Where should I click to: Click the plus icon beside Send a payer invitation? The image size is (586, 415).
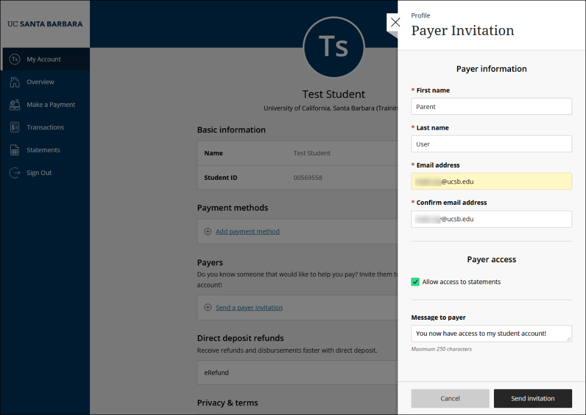208,308
